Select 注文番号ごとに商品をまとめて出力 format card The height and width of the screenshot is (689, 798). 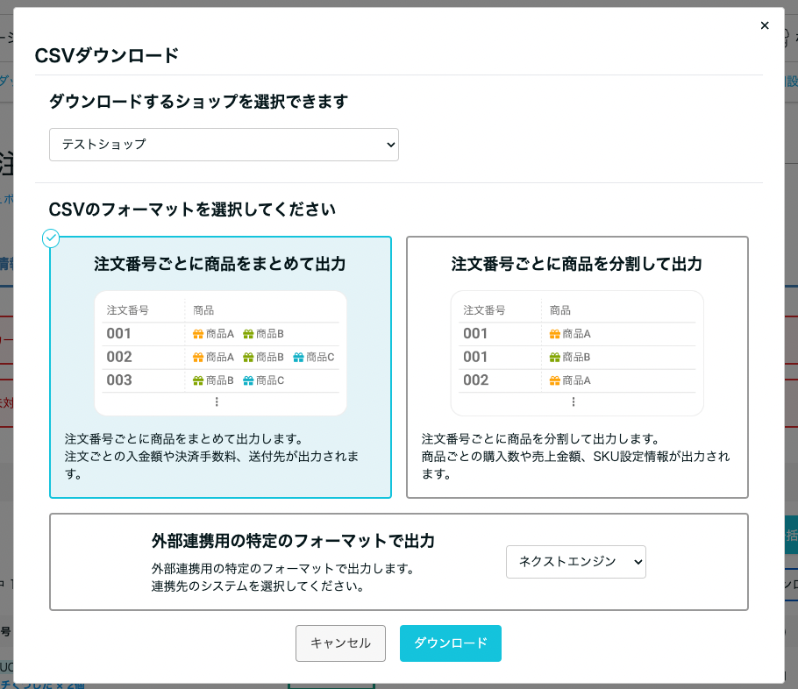coord(220,367)
